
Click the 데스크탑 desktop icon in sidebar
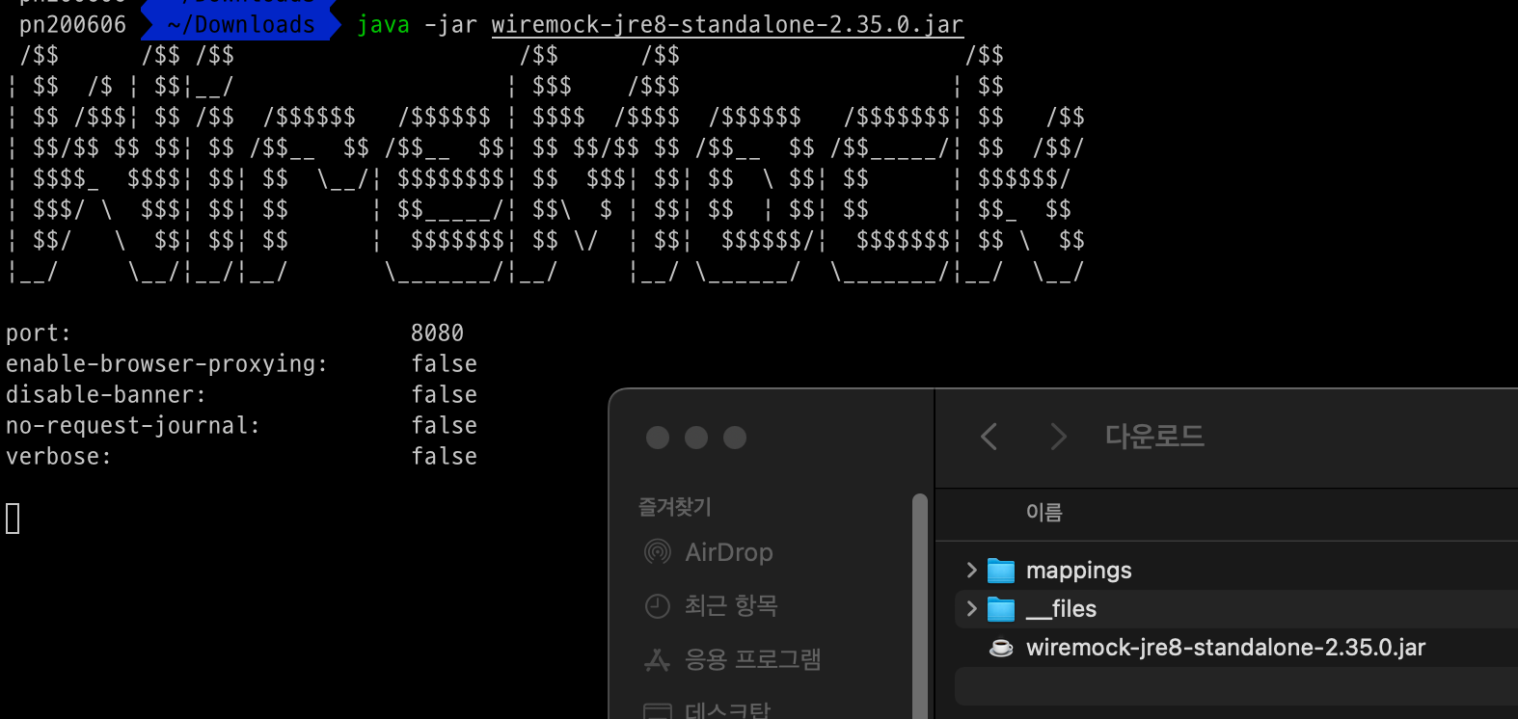coord(658,711)
